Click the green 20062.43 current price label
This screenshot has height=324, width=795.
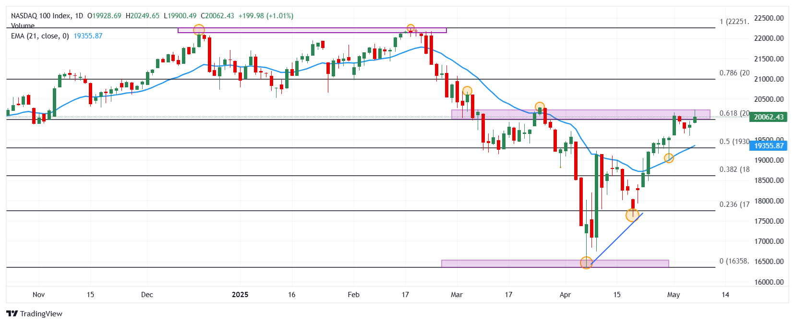(768, 117)
